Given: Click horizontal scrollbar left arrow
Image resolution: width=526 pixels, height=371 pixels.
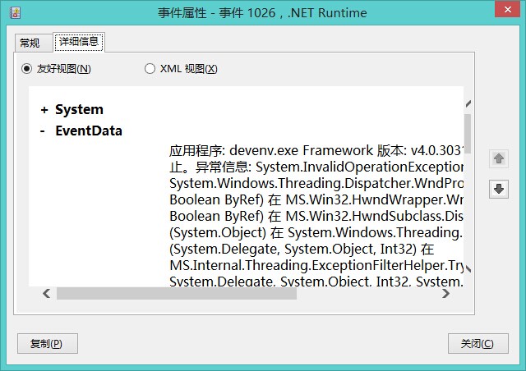Looking at the screenshot, I should tap(47, 293).
